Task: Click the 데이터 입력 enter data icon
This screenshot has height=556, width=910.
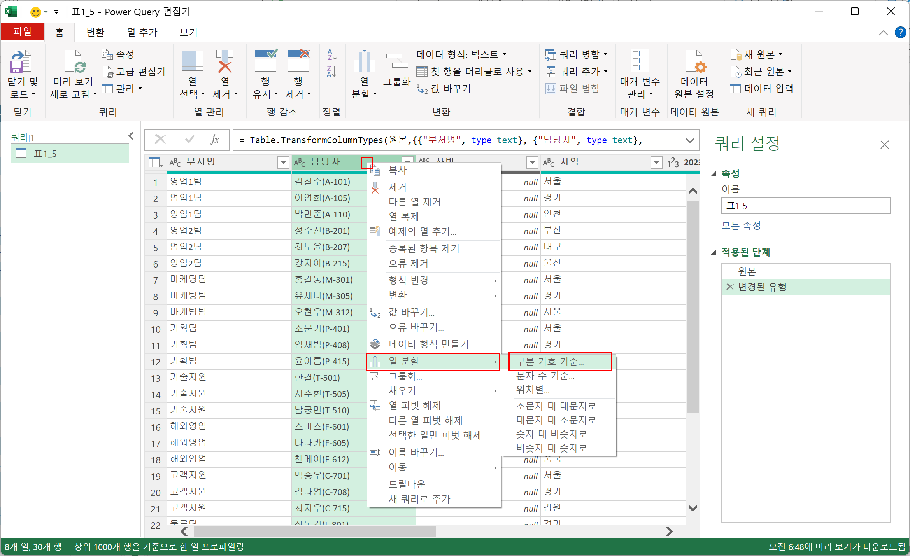Action: click(735, 88)
